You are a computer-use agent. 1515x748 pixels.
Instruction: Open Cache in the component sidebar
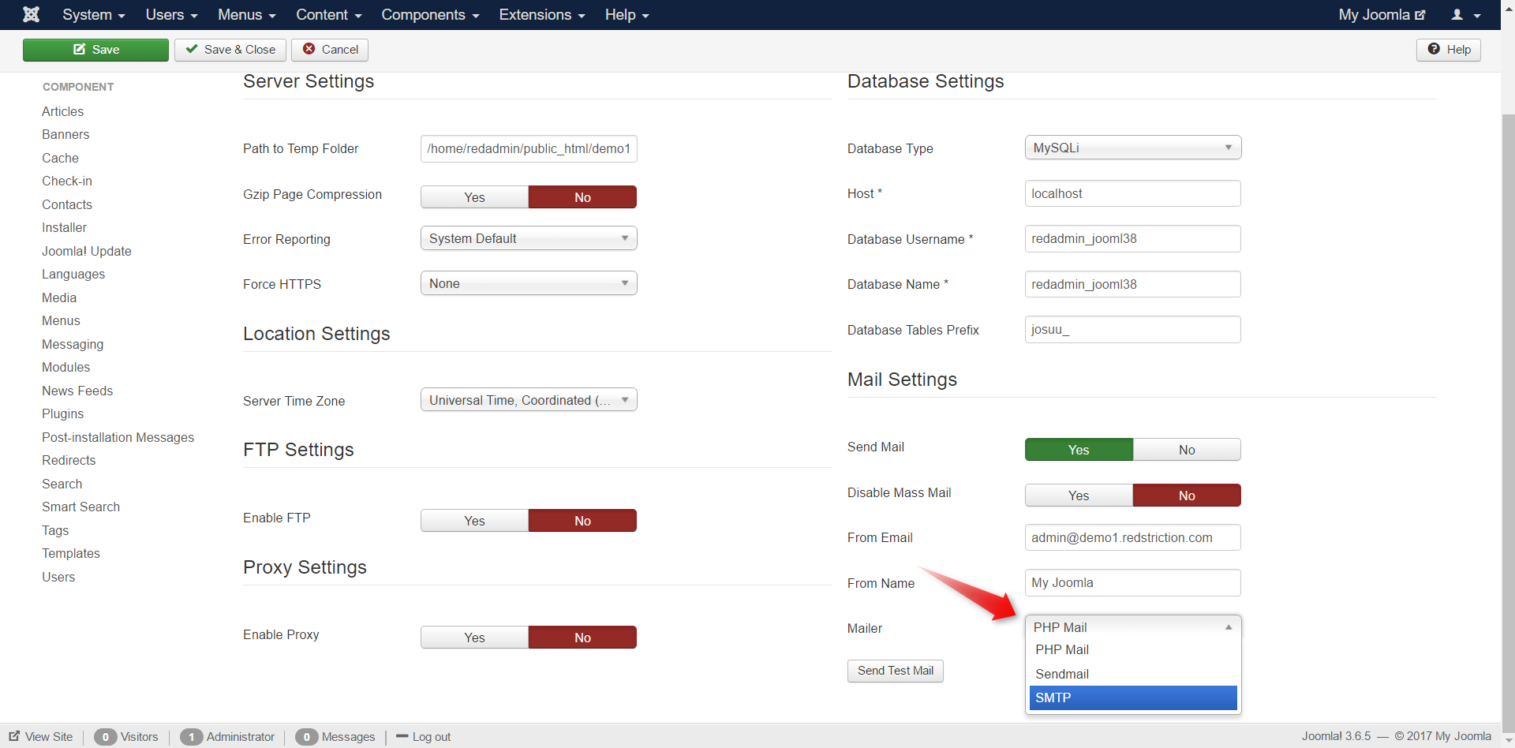(x=60, y=158)
